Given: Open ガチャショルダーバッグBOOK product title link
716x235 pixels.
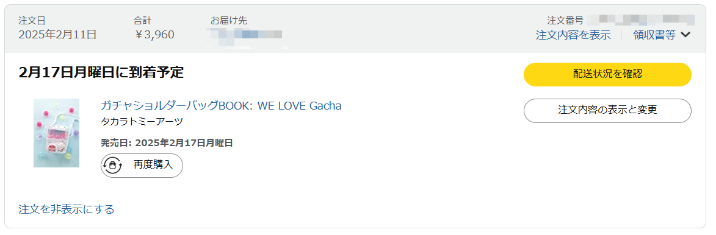Looking at the screenshot, I should coord(221,106).
